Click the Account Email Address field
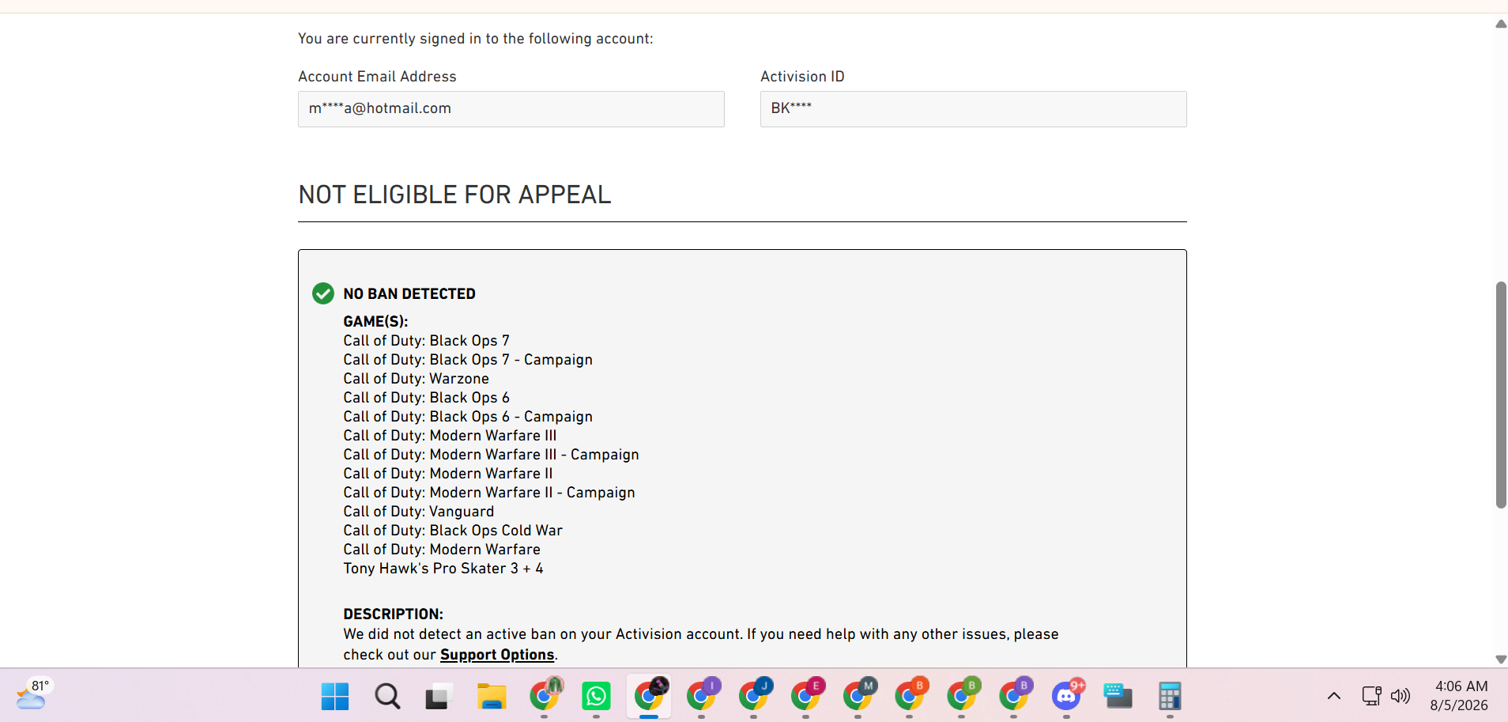The width and height of the screenshot is (1508, 722). (x=511, y=109)
